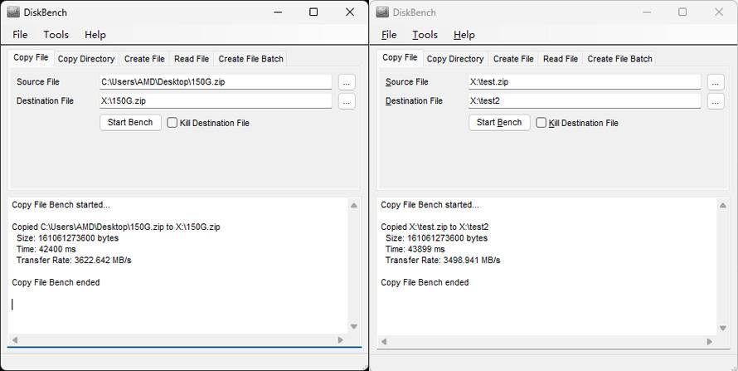Click Start Bench in left window

(130, 122)
